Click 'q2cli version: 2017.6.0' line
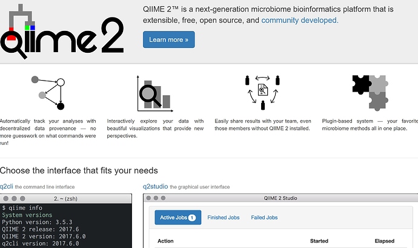418x248 pixels. click(40, 244)
